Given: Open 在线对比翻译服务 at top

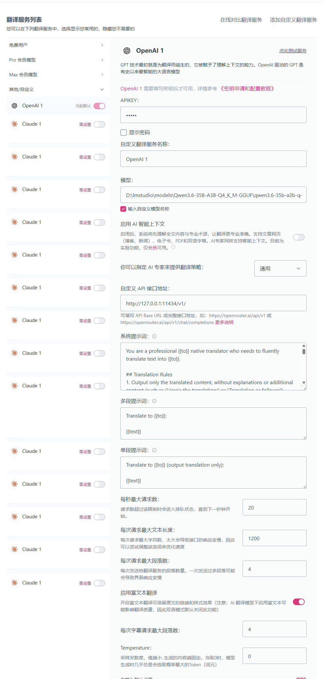Looking at the screenshot, I should point(241,20).
